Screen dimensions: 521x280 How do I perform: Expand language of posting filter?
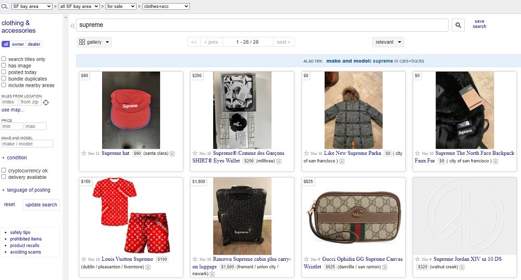click(x=26, y=190)
